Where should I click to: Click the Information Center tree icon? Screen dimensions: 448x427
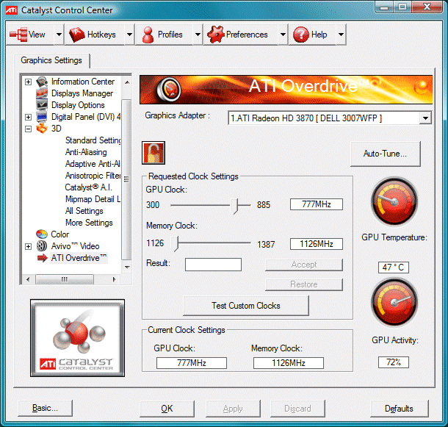pos(42,82)
